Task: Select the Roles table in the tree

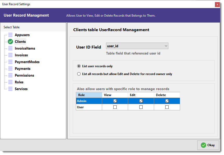Action: tap(19, 82)
